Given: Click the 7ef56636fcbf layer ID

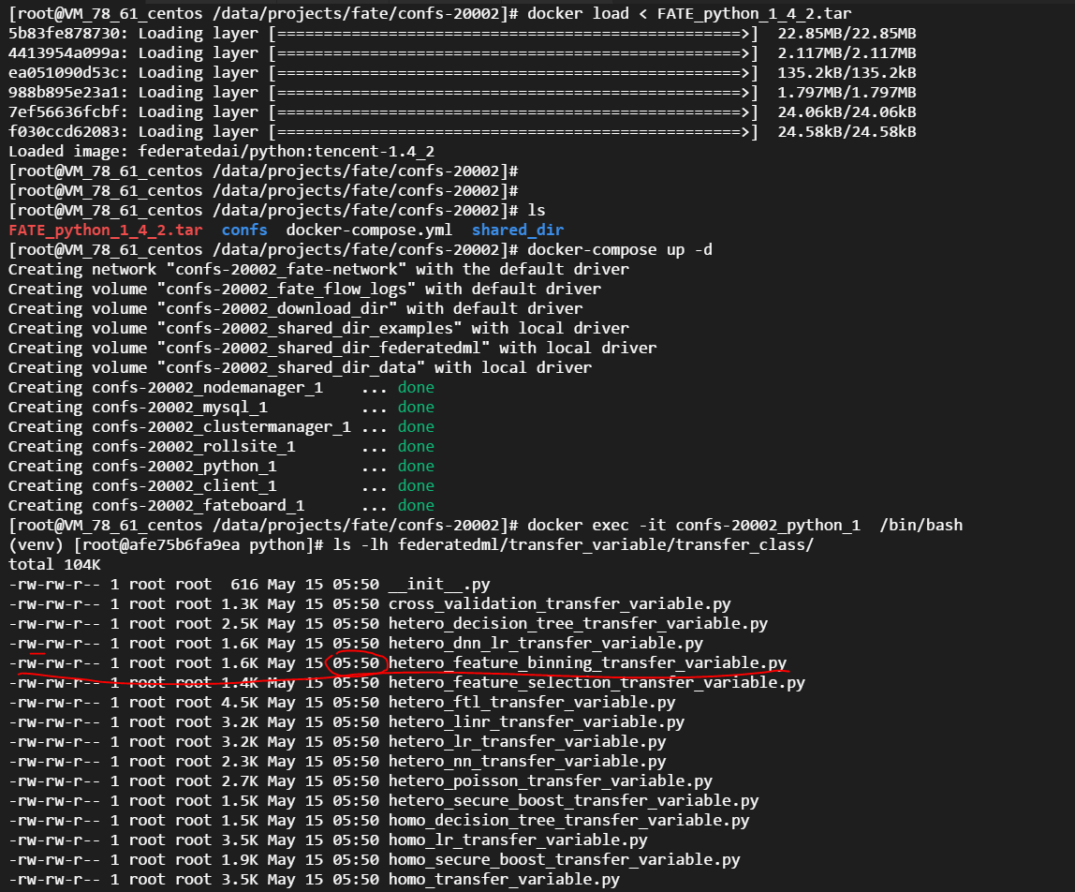Looking at the screenshot, I should [64, 112].
